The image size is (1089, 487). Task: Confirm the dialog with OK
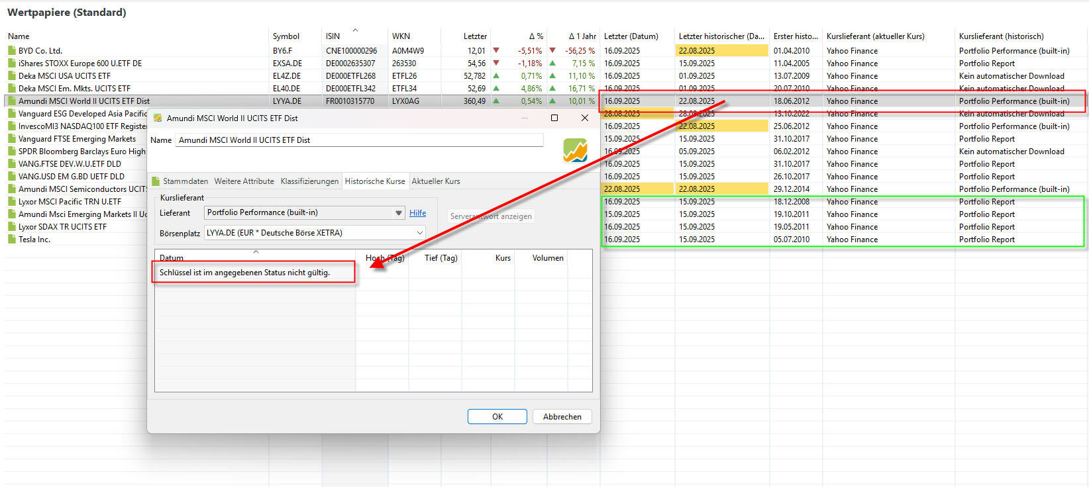tap(497, 417)
